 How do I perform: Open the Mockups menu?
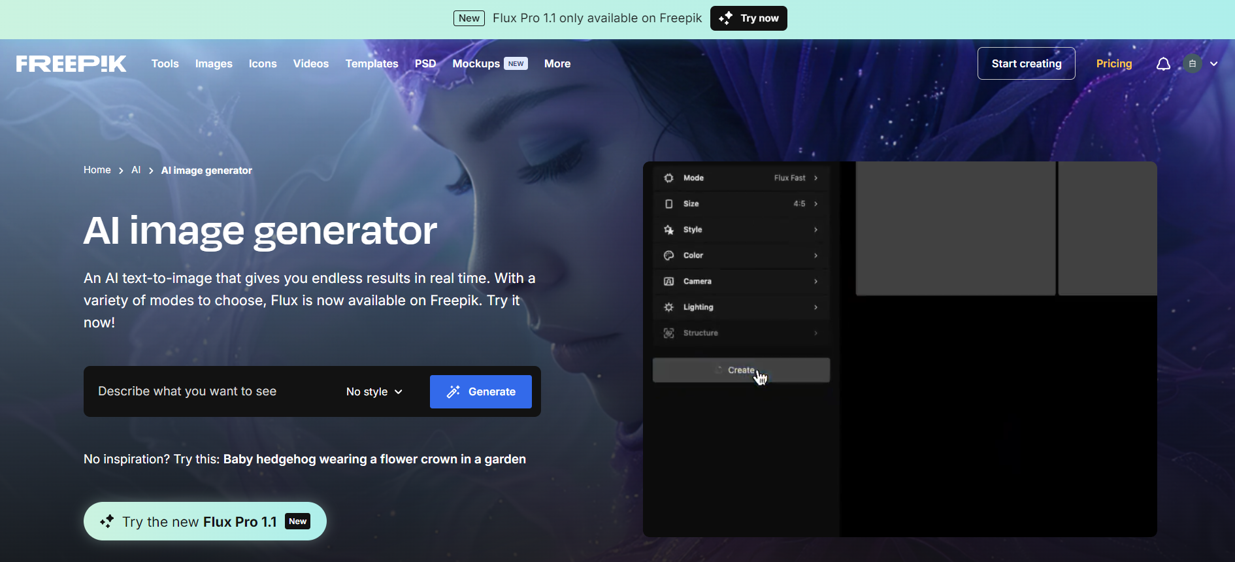pyautogui.click(x=476, y=63)
